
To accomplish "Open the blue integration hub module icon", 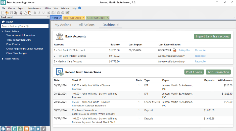I will click(38, 129).
